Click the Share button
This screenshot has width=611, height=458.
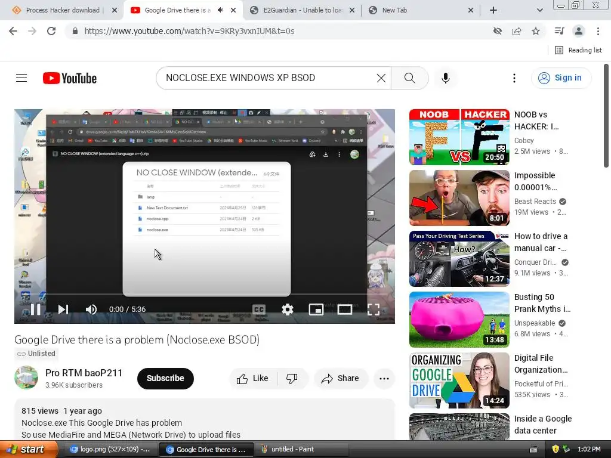pyautogui.click(x=341, y=379)
